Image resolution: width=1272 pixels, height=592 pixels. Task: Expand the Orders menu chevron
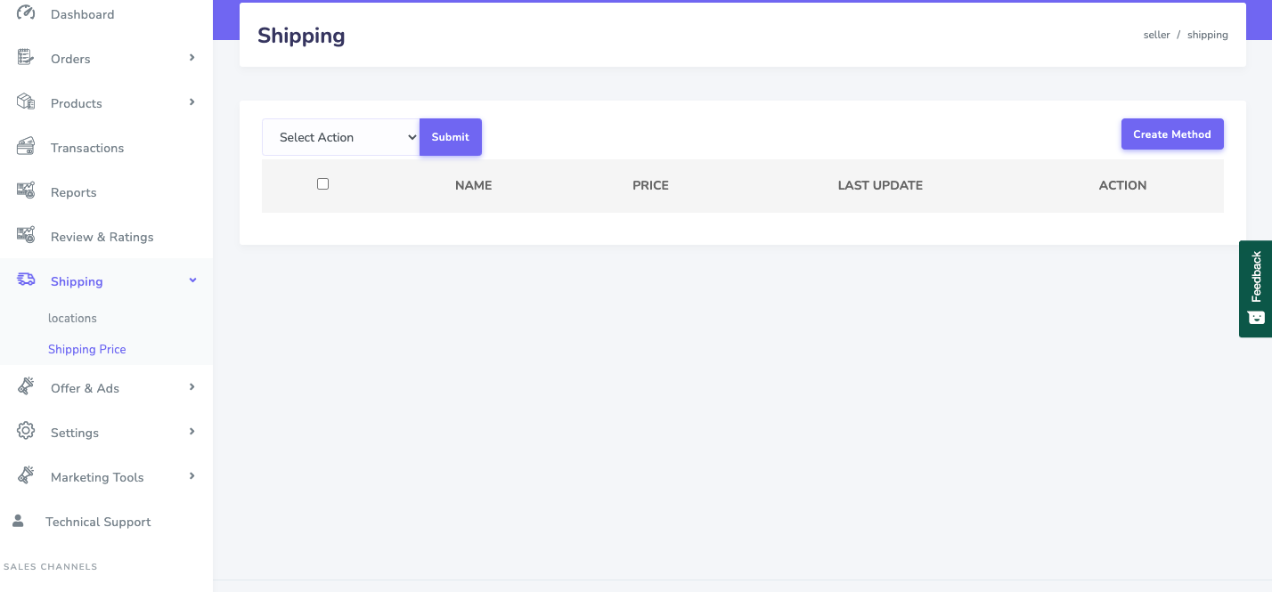(192, 58)
